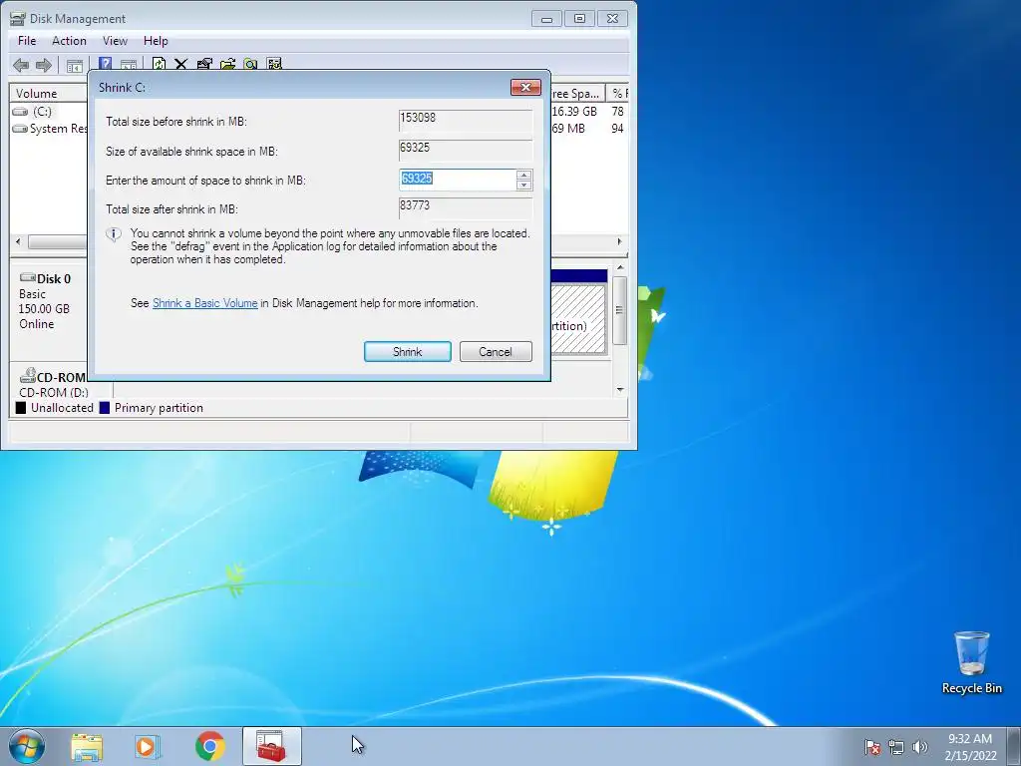Click the Action Center flag tray icon
This screenshot has width=1021, height=766.
click(872, 747)
